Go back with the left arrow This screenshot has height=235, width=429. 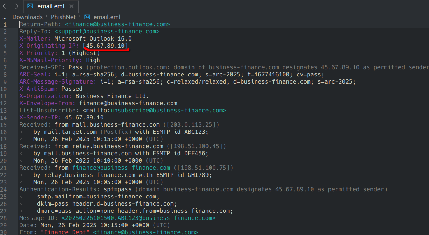(5, 6)
